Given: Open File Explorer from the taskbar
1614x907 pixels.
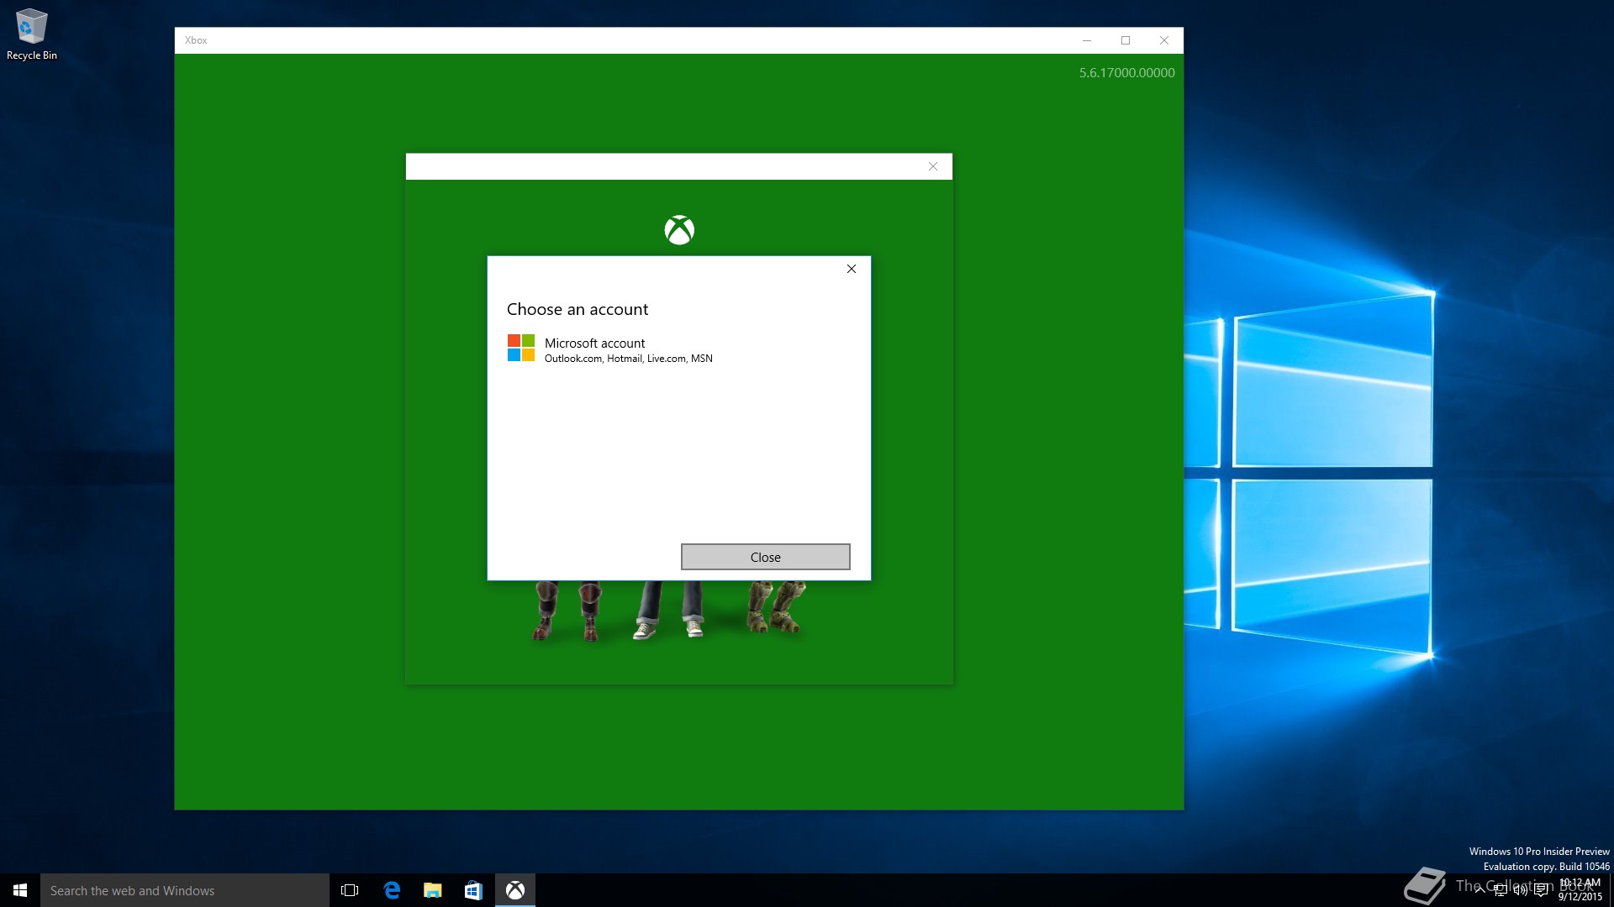Looking at the screenshot, I should [433, 890].
